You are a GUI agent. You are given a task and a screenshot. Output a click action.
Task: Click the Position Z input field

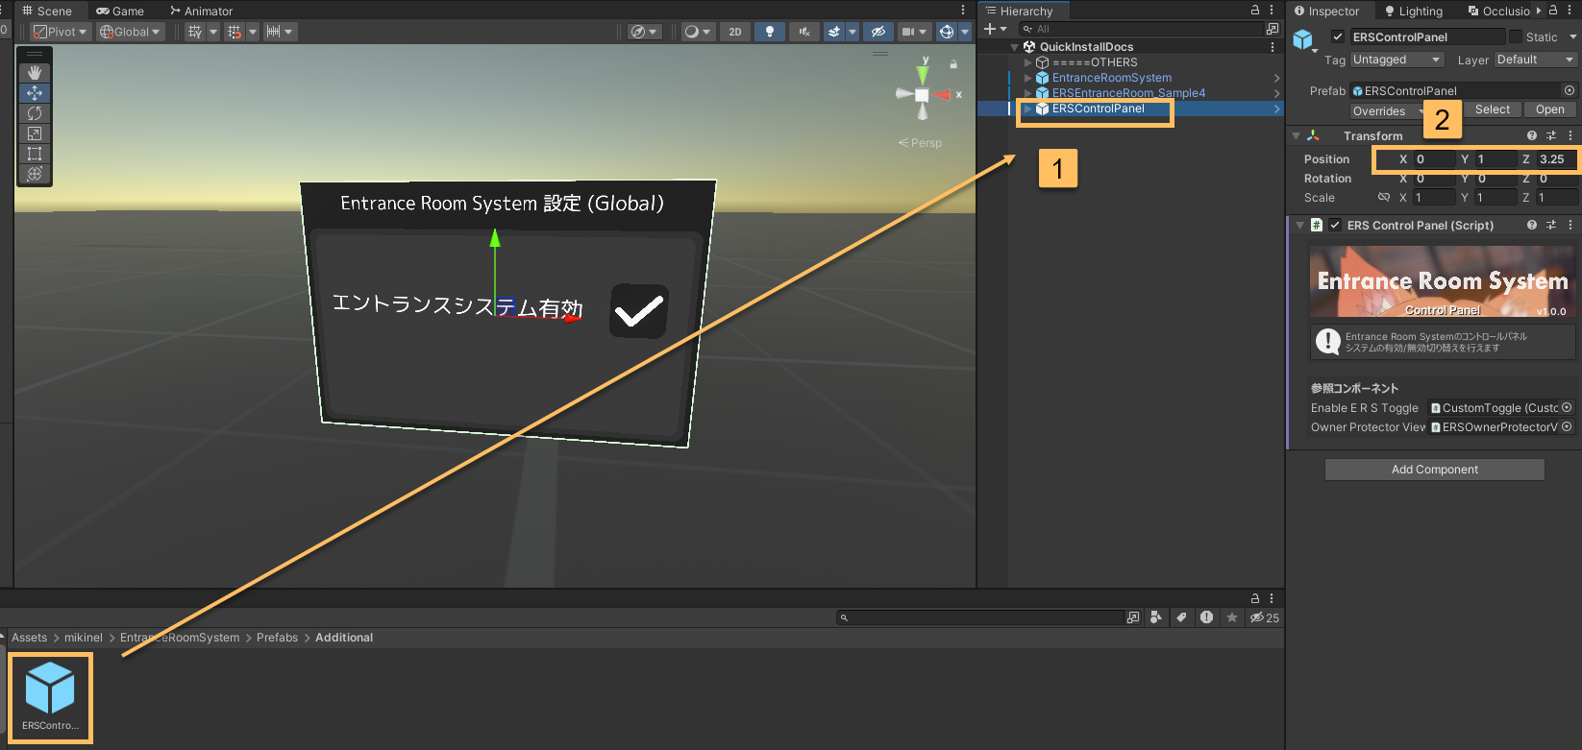pos(1555,159)
